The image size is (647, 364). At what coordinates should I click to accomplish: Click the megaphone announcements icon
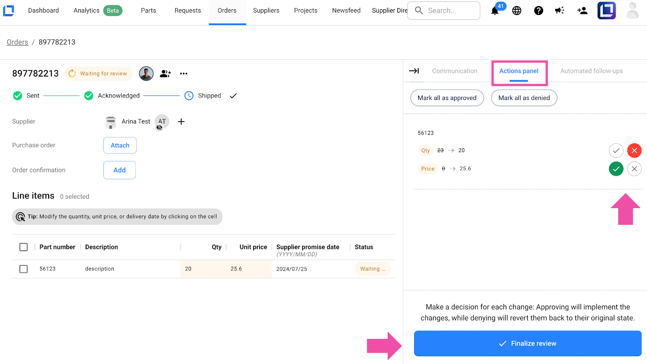pyautogui.click(x=560, y=11)
